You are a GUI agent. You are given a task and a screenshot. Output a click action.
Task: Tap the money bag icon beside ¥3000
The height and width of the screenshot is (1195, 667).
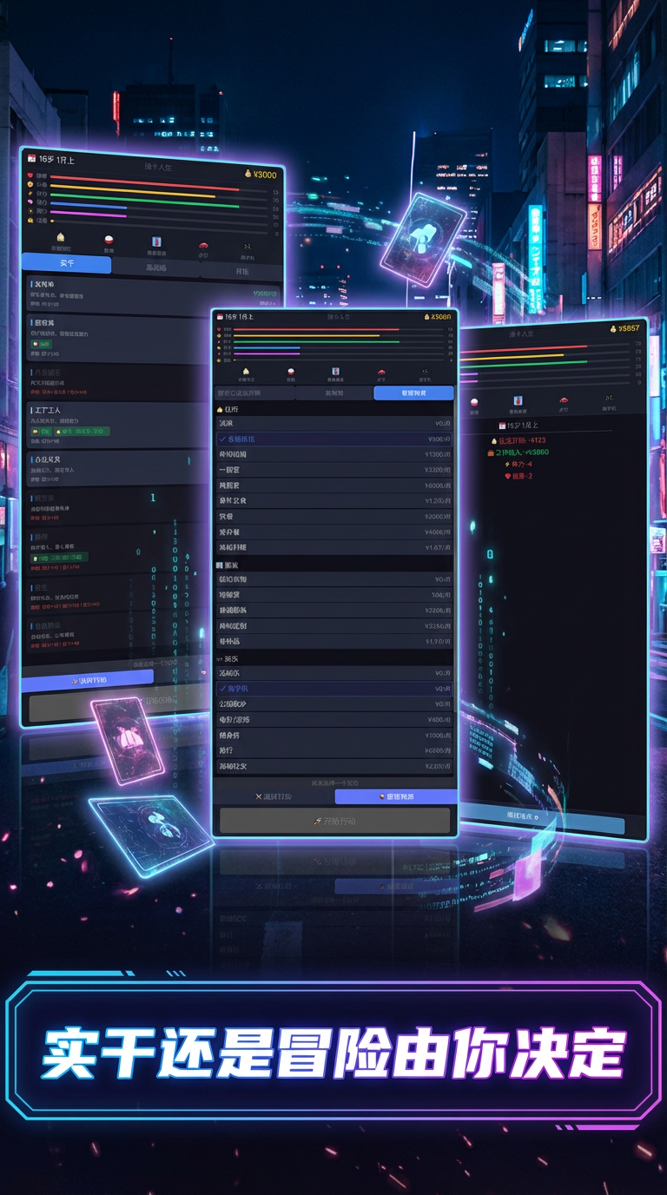click(248, 174)
